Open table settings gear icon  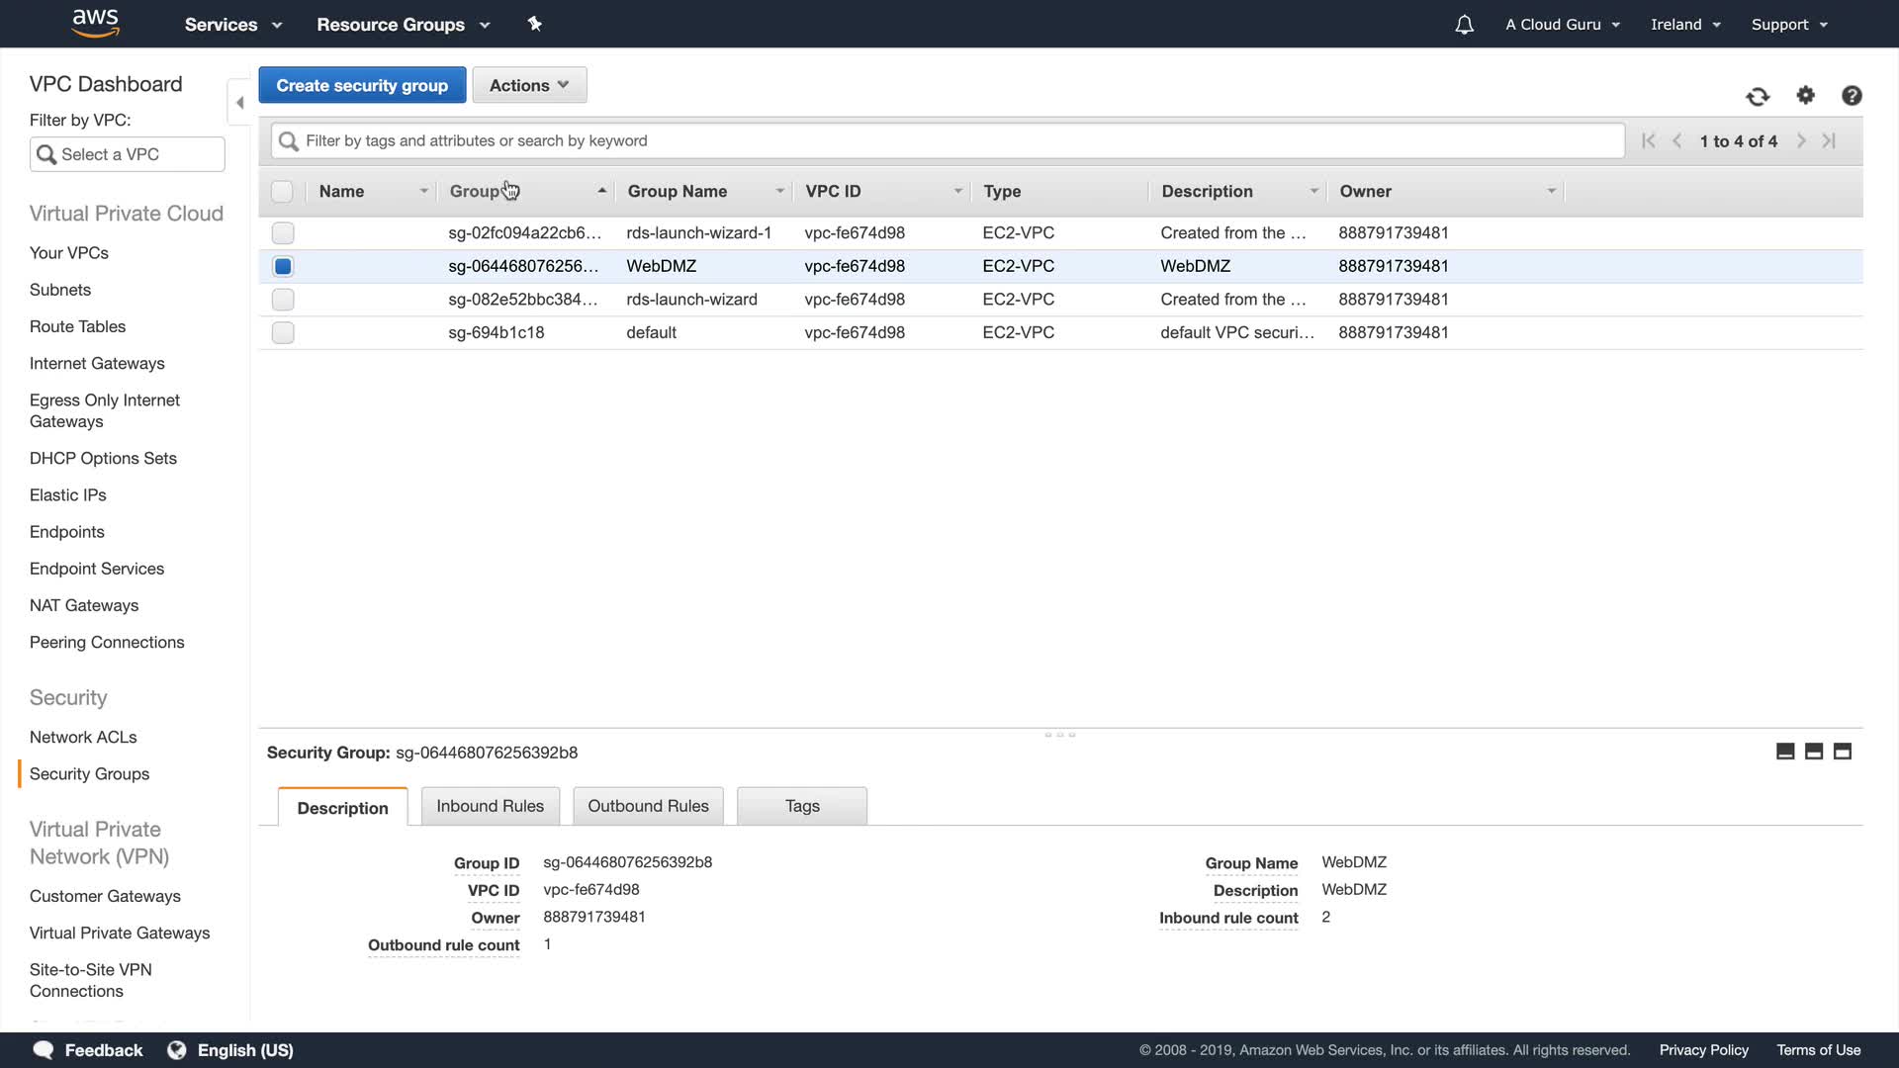1806,95
